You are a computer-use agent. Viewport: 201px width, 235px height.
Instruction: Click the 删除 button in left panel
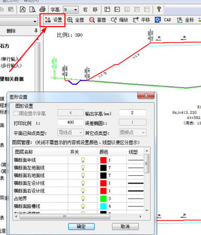coord(11,31)
